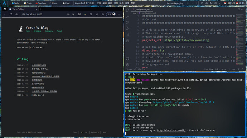Open the Writing link in blog header
The height and width of the screenshot is (138, 247).
click(x=37, y=31)
